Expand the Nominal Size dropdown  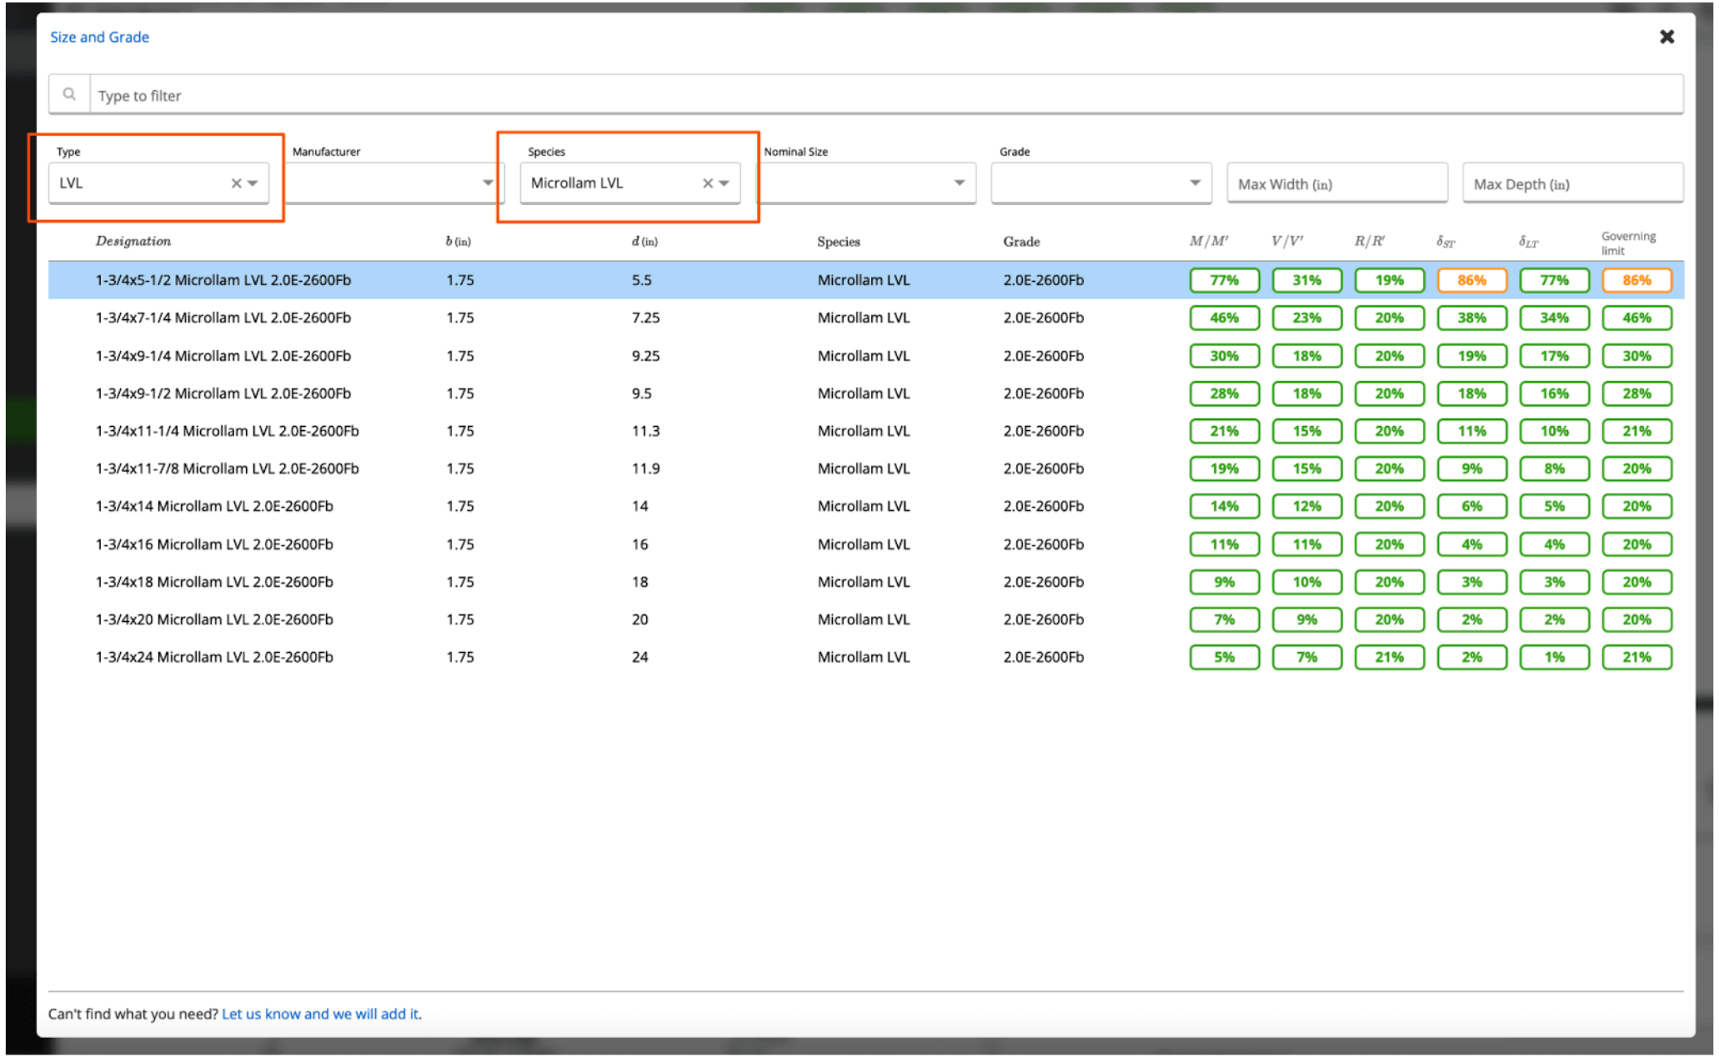point(960,183)
